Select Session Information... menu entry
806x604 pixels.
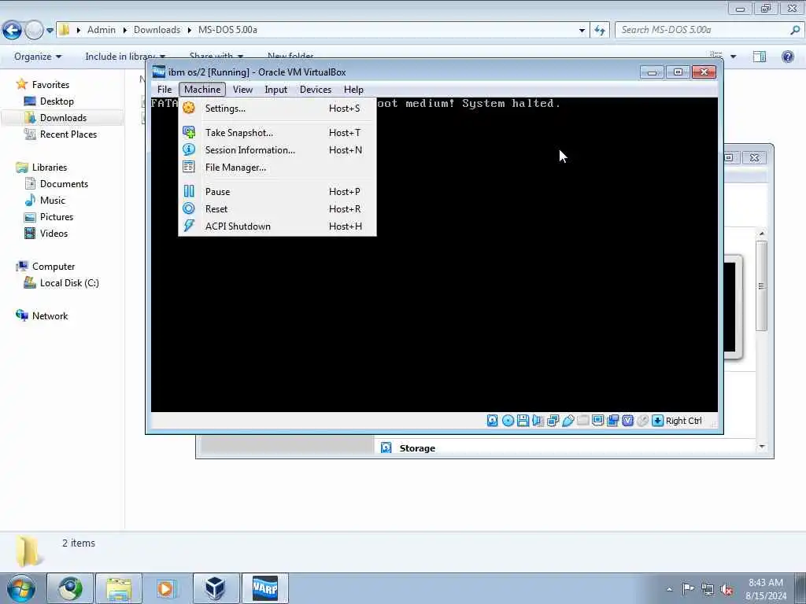click(277, 150)
